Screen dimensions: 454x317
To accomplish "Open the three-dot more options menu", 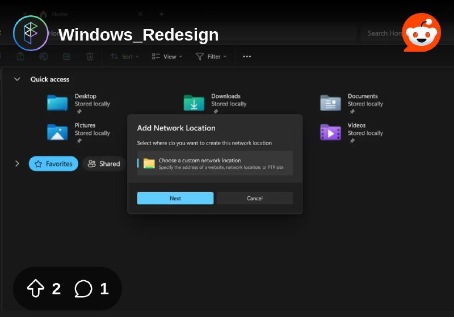I will (x=247, y=56).
